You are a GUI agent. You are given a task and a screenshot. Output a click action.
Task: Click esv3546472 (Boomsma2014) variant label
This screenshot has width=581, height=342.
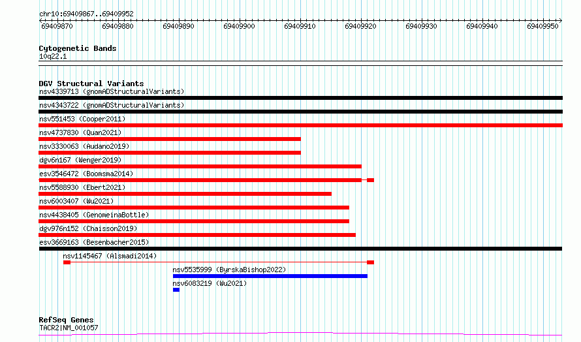click(x=86, y=174)
